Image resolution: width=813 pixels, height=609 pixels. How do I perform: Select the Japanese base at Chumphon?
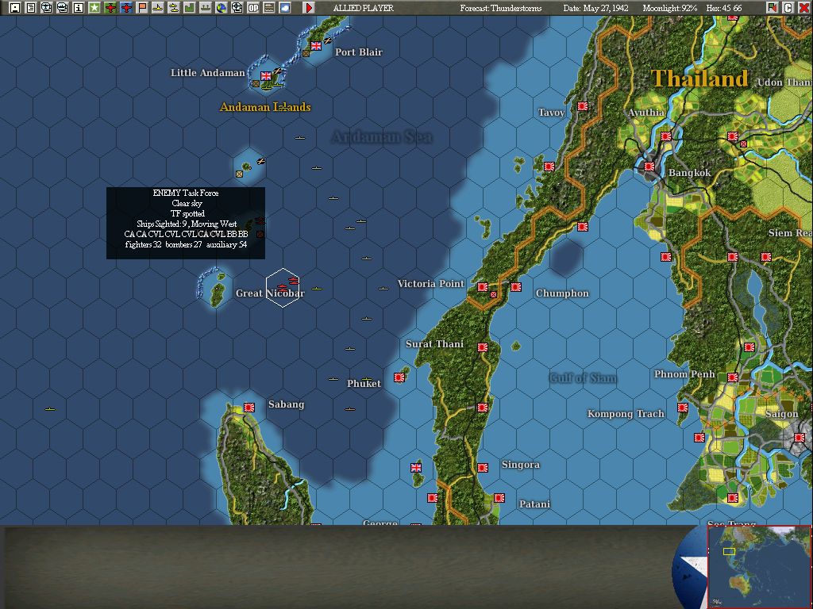point(516,287)
